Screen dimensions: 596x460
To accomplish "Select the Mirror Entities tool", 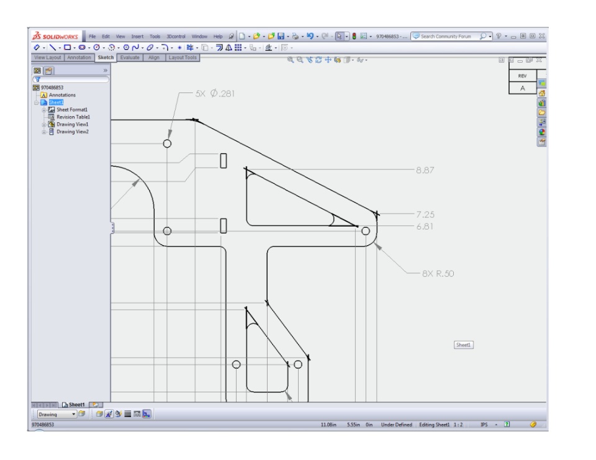I will 229,48.
